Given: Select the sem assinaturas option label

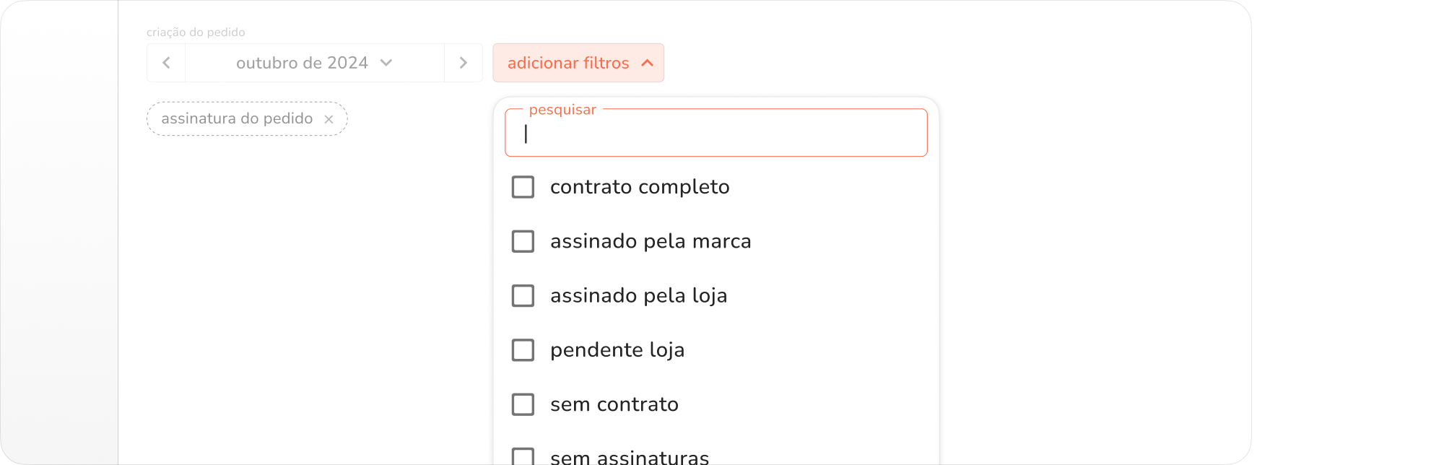Looking at the screenshot, I should tap(630, 457).
